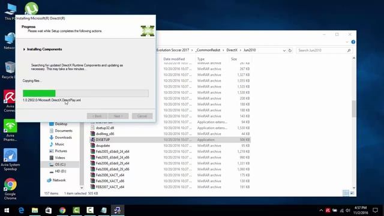The image size is (384, 216).
Task: Open the Windows Start menu
Action: tap(7, 210)
